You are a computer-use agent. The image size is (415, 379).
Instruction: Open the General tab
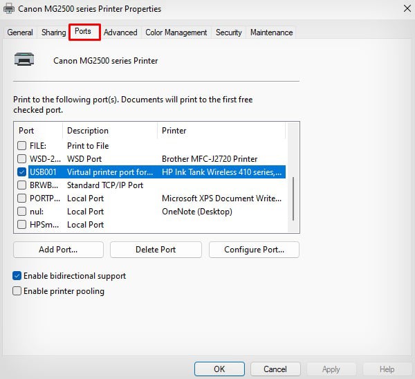[x=20, y=33]
